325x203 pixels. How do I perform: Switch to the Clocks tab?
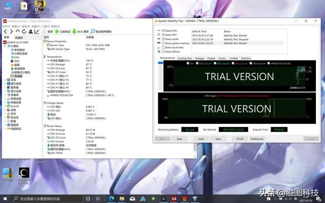tap(222, 58)
